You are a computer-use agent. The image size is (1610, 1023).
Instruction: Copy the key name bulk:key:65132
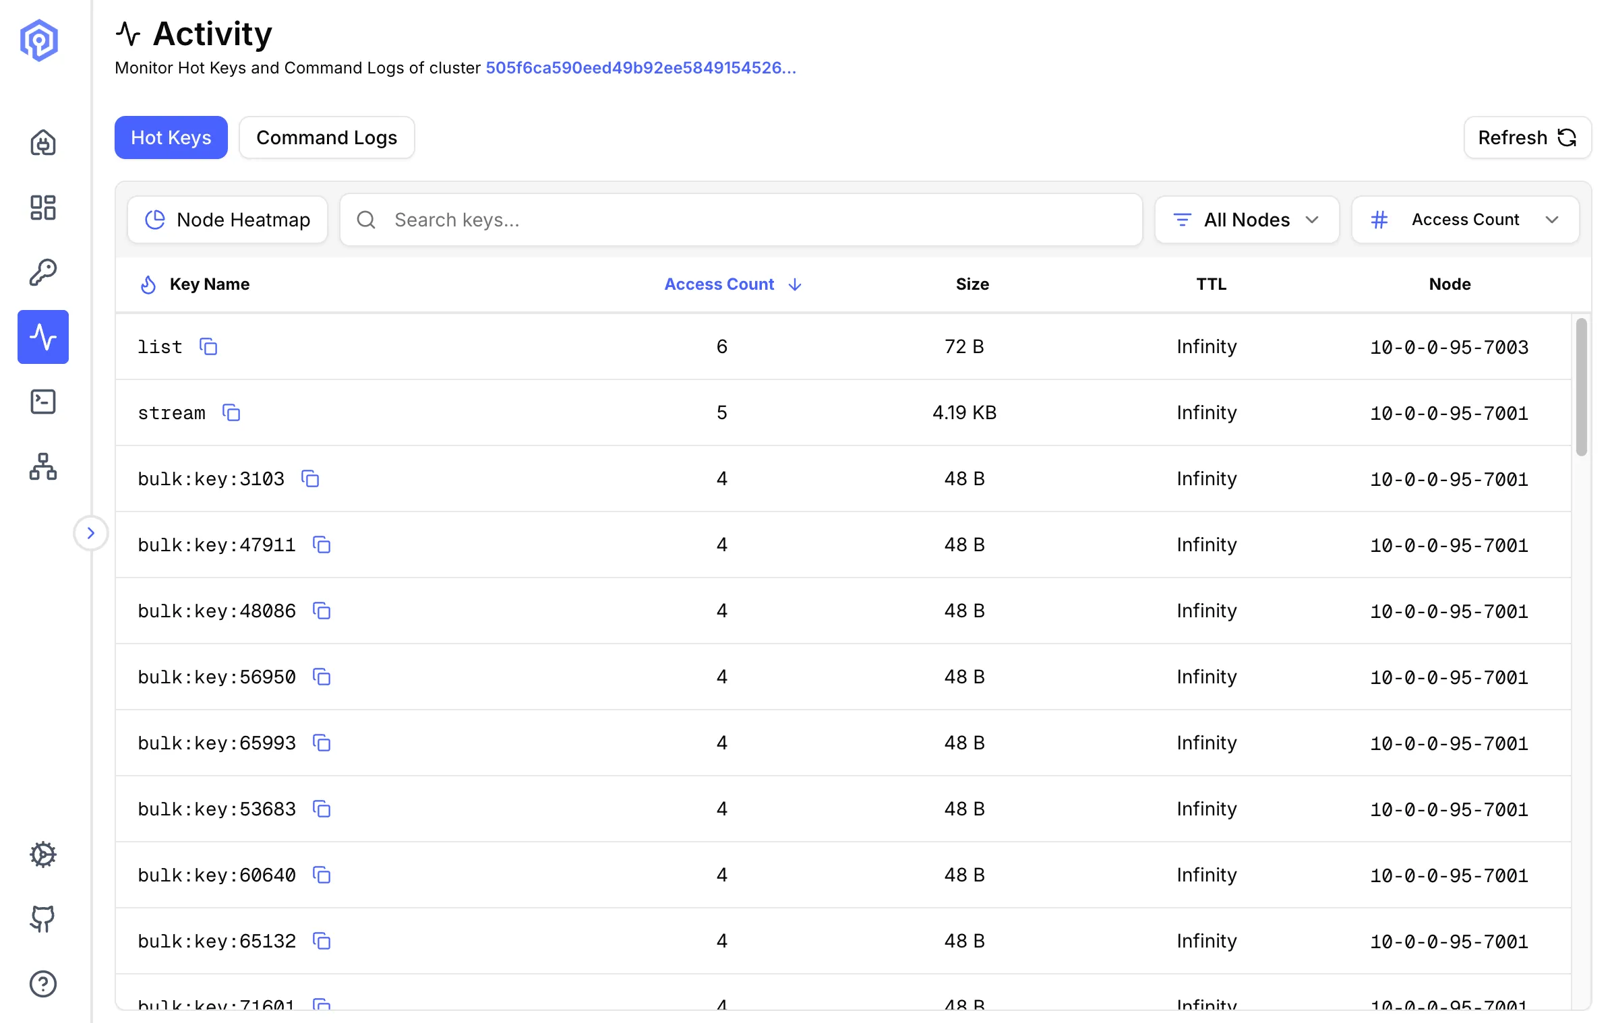point(322,941)
